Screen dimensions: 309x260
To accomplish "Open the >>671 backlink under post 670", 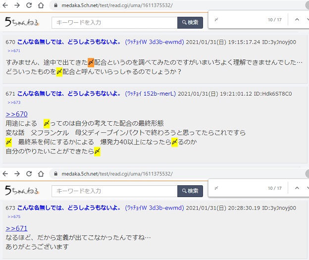I will (14, 51).
